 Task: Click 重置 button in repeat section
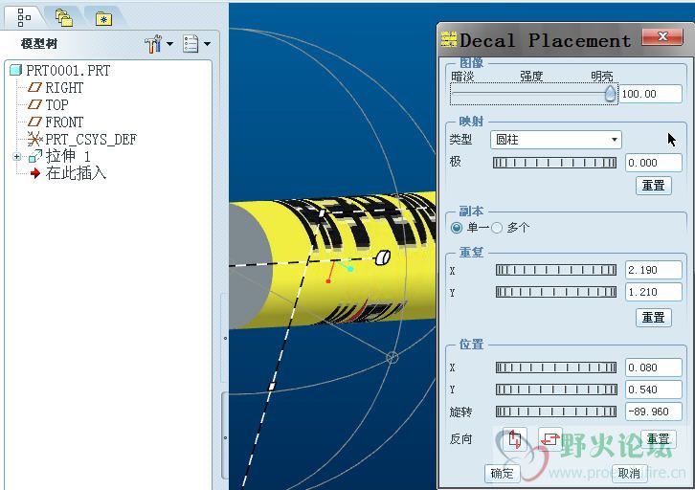(653, 318)
